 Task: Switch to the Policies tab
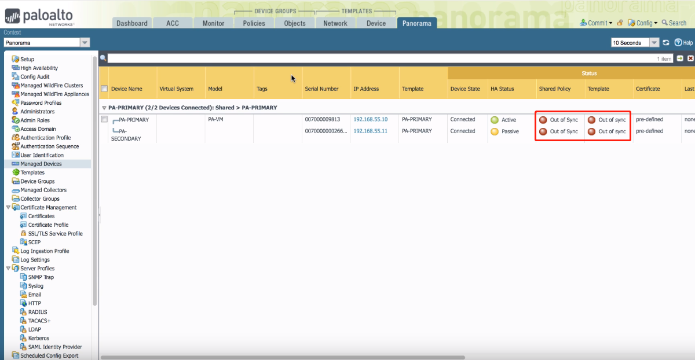(254, 23)
